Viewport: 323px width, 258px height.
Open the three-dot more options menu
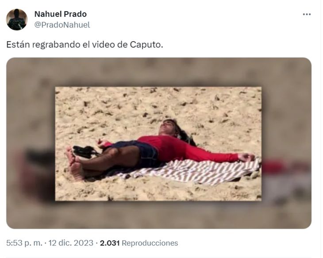coord(307,15)
